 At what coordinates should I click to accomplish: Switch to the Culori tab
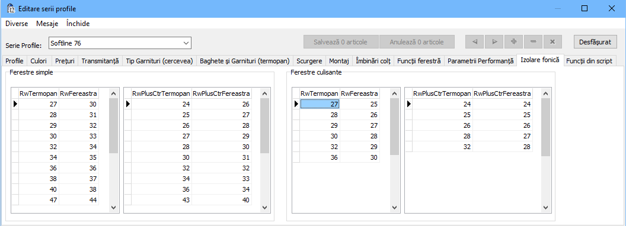39,61
